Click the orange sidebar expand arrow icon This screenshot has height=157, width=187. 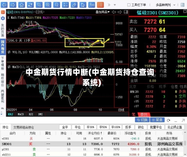[x=3, y=12]
